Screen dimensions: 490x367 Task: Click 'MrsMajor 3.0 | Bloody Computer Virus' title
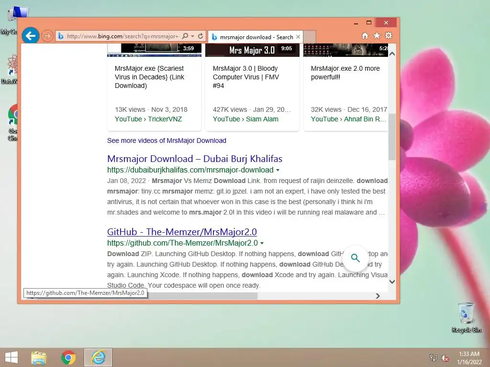coord(246,77)
